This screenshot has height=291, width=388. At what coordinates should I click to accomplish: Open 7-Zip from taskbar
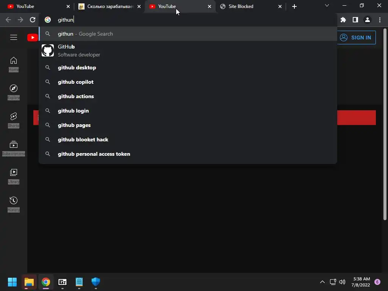[63, 282]
